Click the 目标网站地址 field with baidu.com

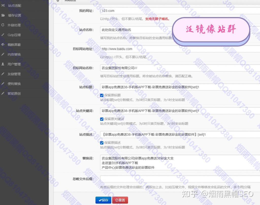click(x=180, y=49)
